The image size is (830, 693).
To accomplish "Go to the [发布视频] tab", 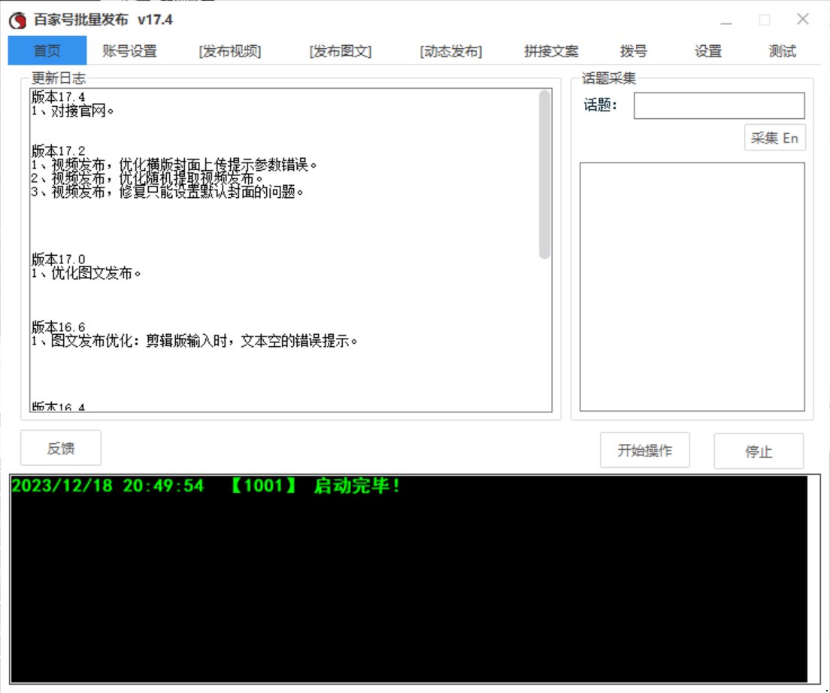I will click(230, 51).
